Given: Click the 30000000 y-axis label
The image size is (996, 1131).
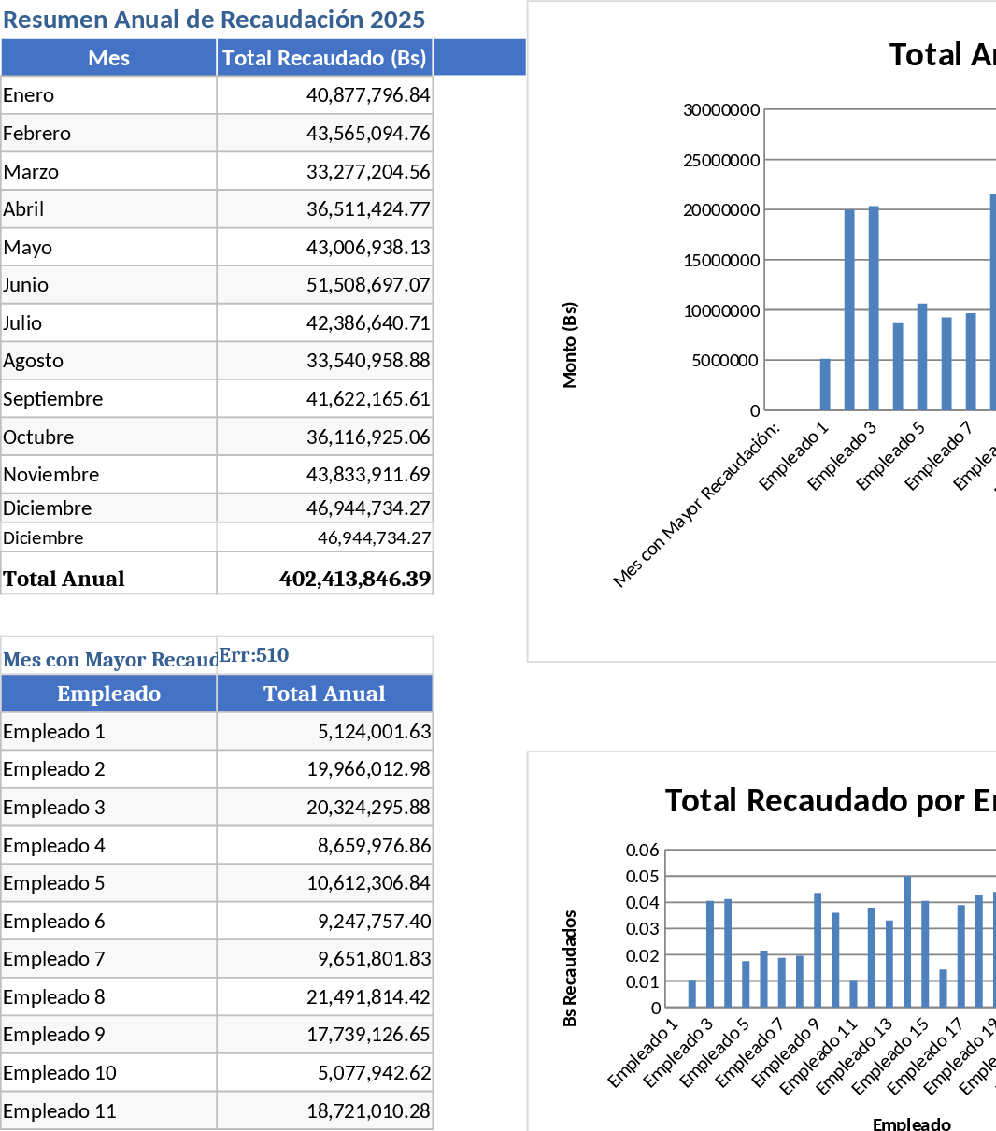Looking at the screenshot, I should click(x=721, y=110).
